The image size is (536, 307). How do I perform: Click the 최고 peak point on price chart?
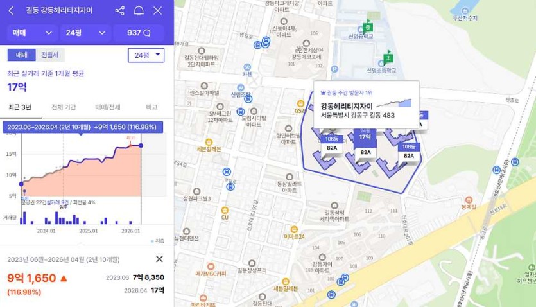[130, 144]
